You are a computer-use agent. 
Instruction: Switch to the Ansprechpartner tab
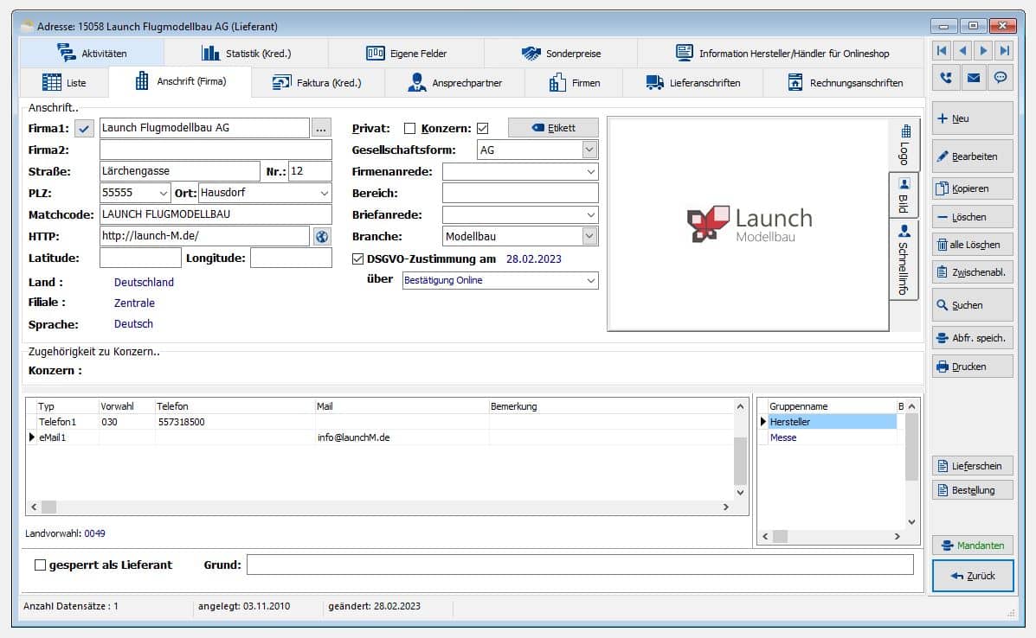tap(454, 83)
